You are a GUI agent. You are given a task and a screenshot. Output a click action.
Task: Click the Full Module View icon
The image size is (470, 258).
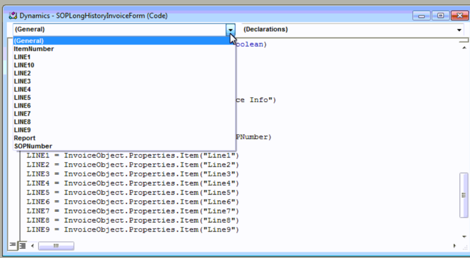pos(22,245)
